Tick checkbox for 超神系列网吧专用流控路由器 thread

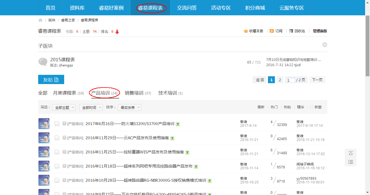(x=64, y=166)
